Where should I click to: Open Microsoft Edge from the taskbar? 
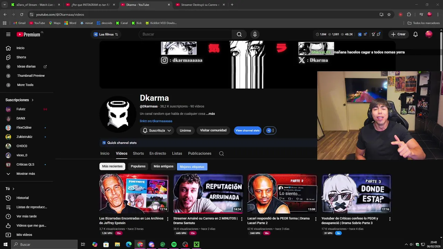tap(129, 245)
